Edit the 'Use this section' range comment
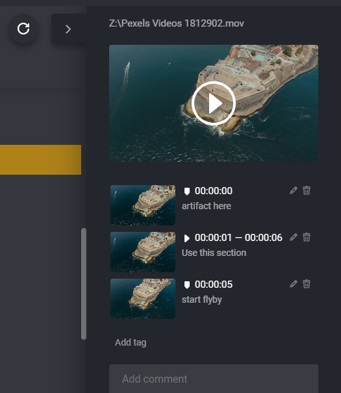Screen dimensions: 341x393 [x=294, y=237]
